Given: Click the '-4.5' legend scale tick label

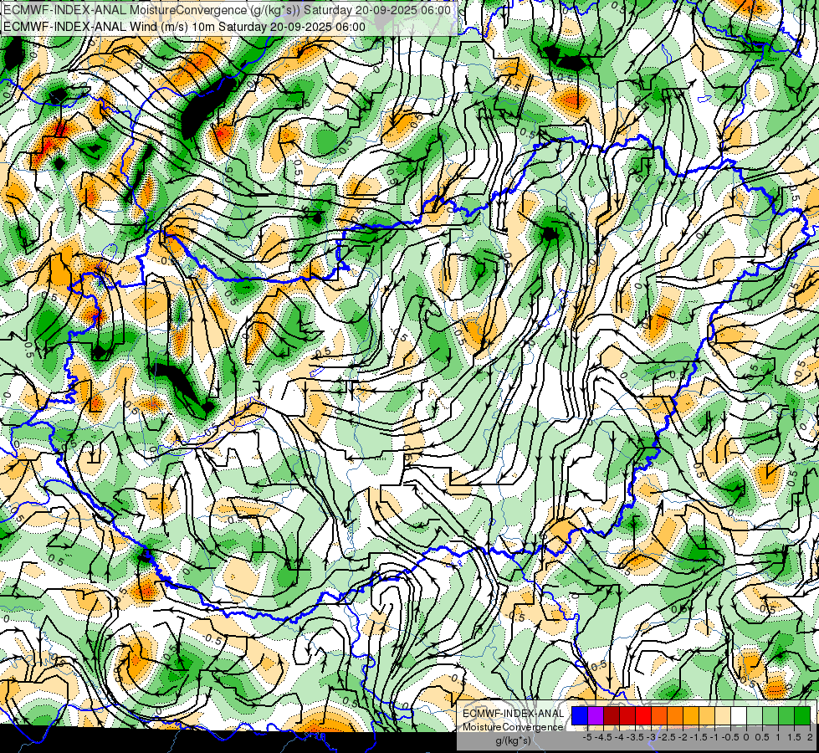Looking at the screenshot, I should click(x=603, y=737).
